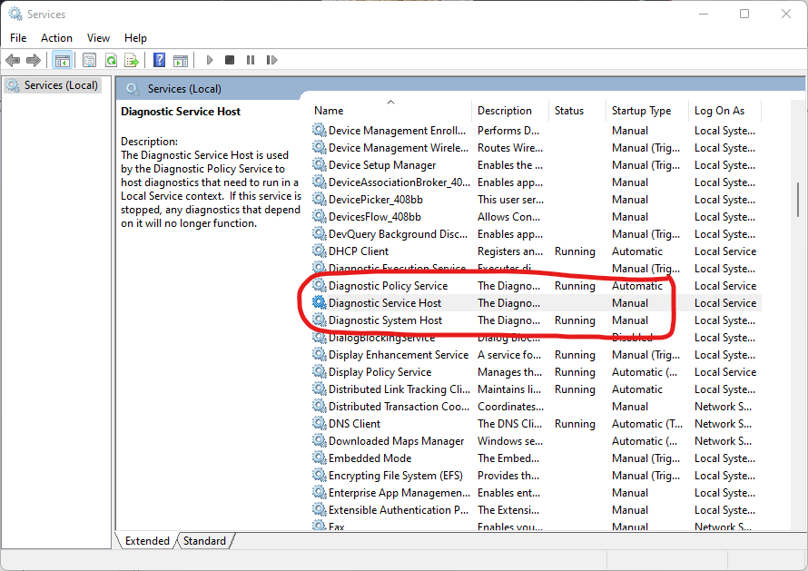808x571 pixels.
Task: Click the gear icon of DevicesFlow_408bb
Action: 320,216
